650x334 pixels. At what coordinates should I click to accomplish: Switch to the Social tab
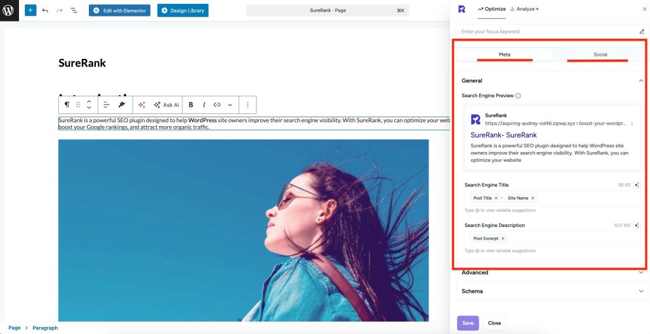pyautogui.click(x=600, y=55)
